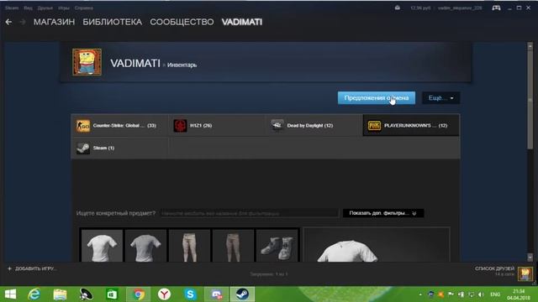The height and width of the screenshot is (302, 538).
Task: Open Discord from taskbar
Action: (217, 294)
